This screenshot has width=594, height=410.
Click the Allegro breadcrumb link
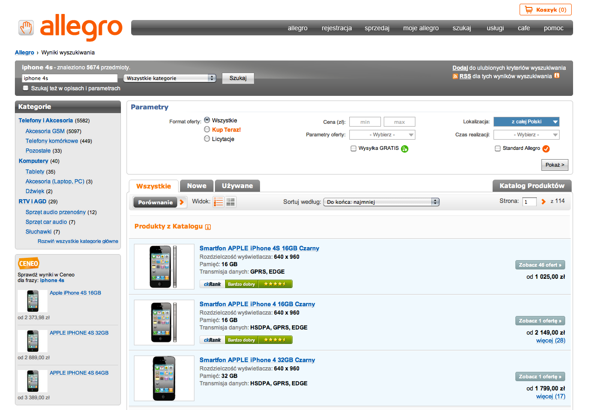(25, 53)
